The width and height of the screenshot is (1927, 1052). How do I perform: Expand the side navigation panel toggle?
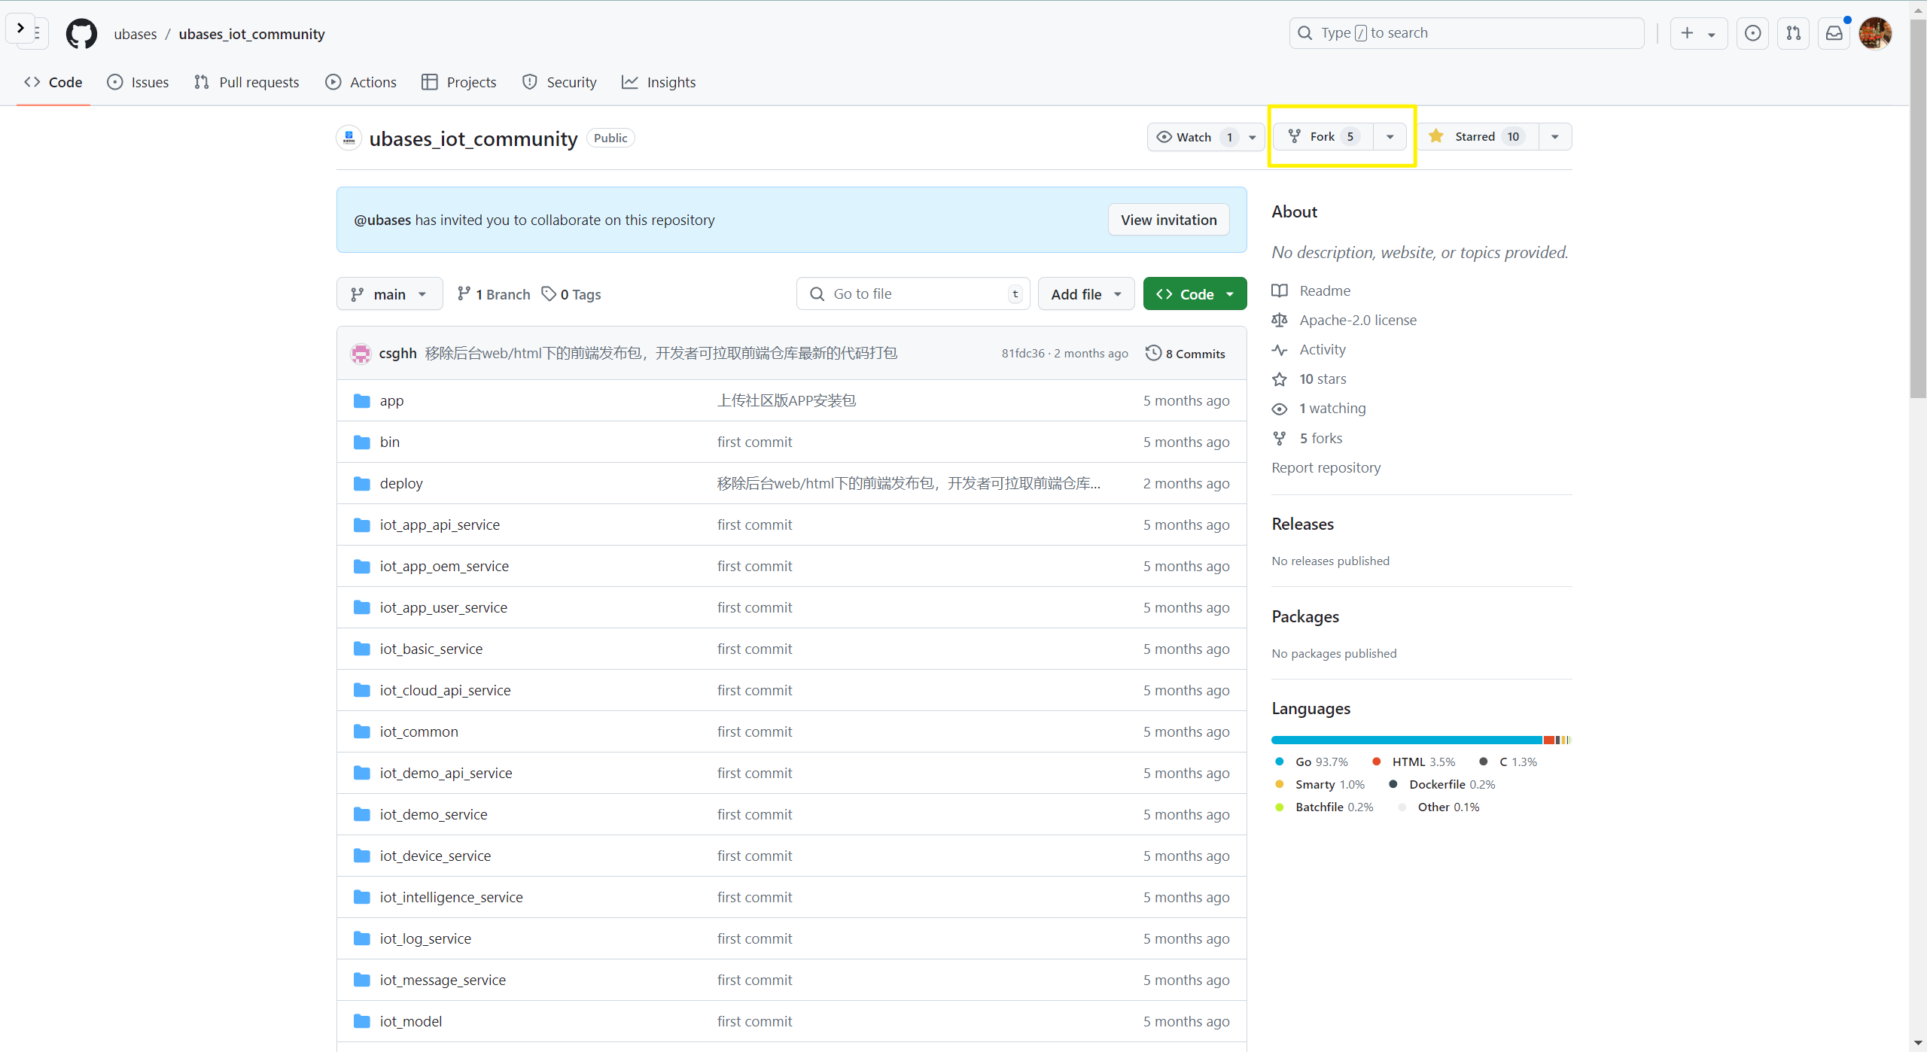pyautogui.click(x=21, y=29)
